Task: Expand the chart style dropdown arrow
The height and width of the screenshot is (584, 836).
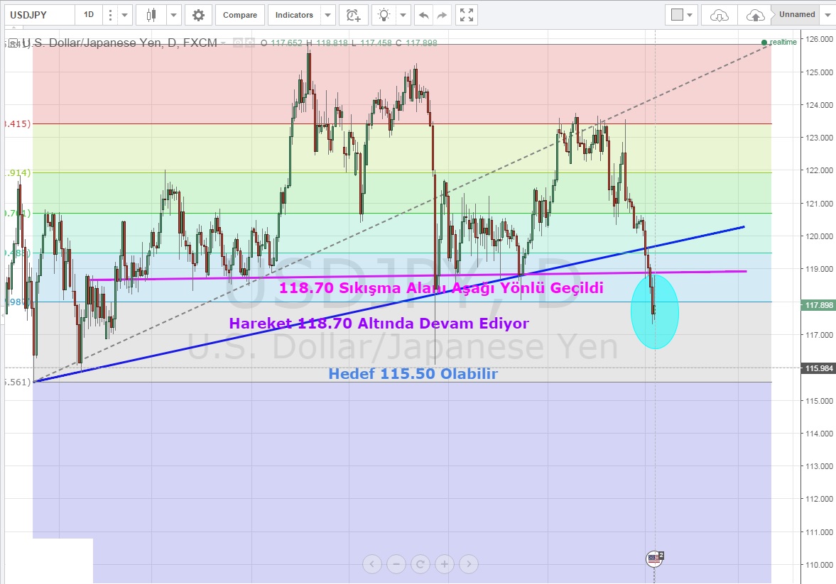Action: (x=173, y=15)
